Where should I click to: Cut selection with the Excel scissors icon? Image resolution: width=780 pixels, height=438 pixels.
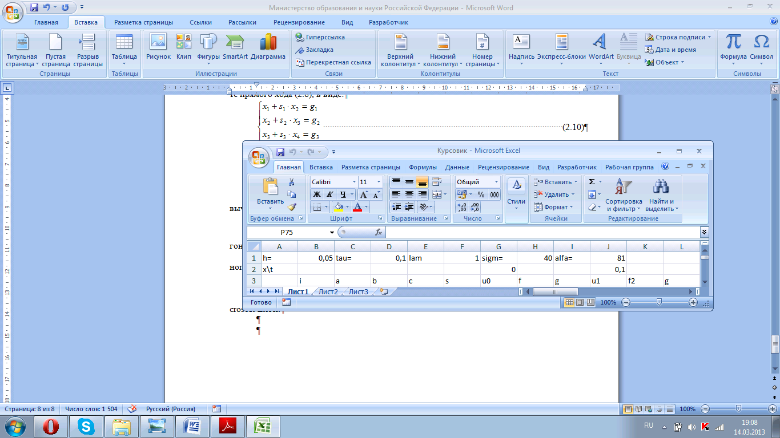click(x=292, y=182)
